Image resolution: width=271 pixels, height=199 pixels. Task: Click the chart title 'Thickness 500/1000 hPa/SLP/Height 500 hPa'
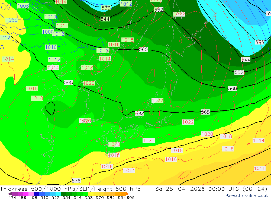point(70,189)
